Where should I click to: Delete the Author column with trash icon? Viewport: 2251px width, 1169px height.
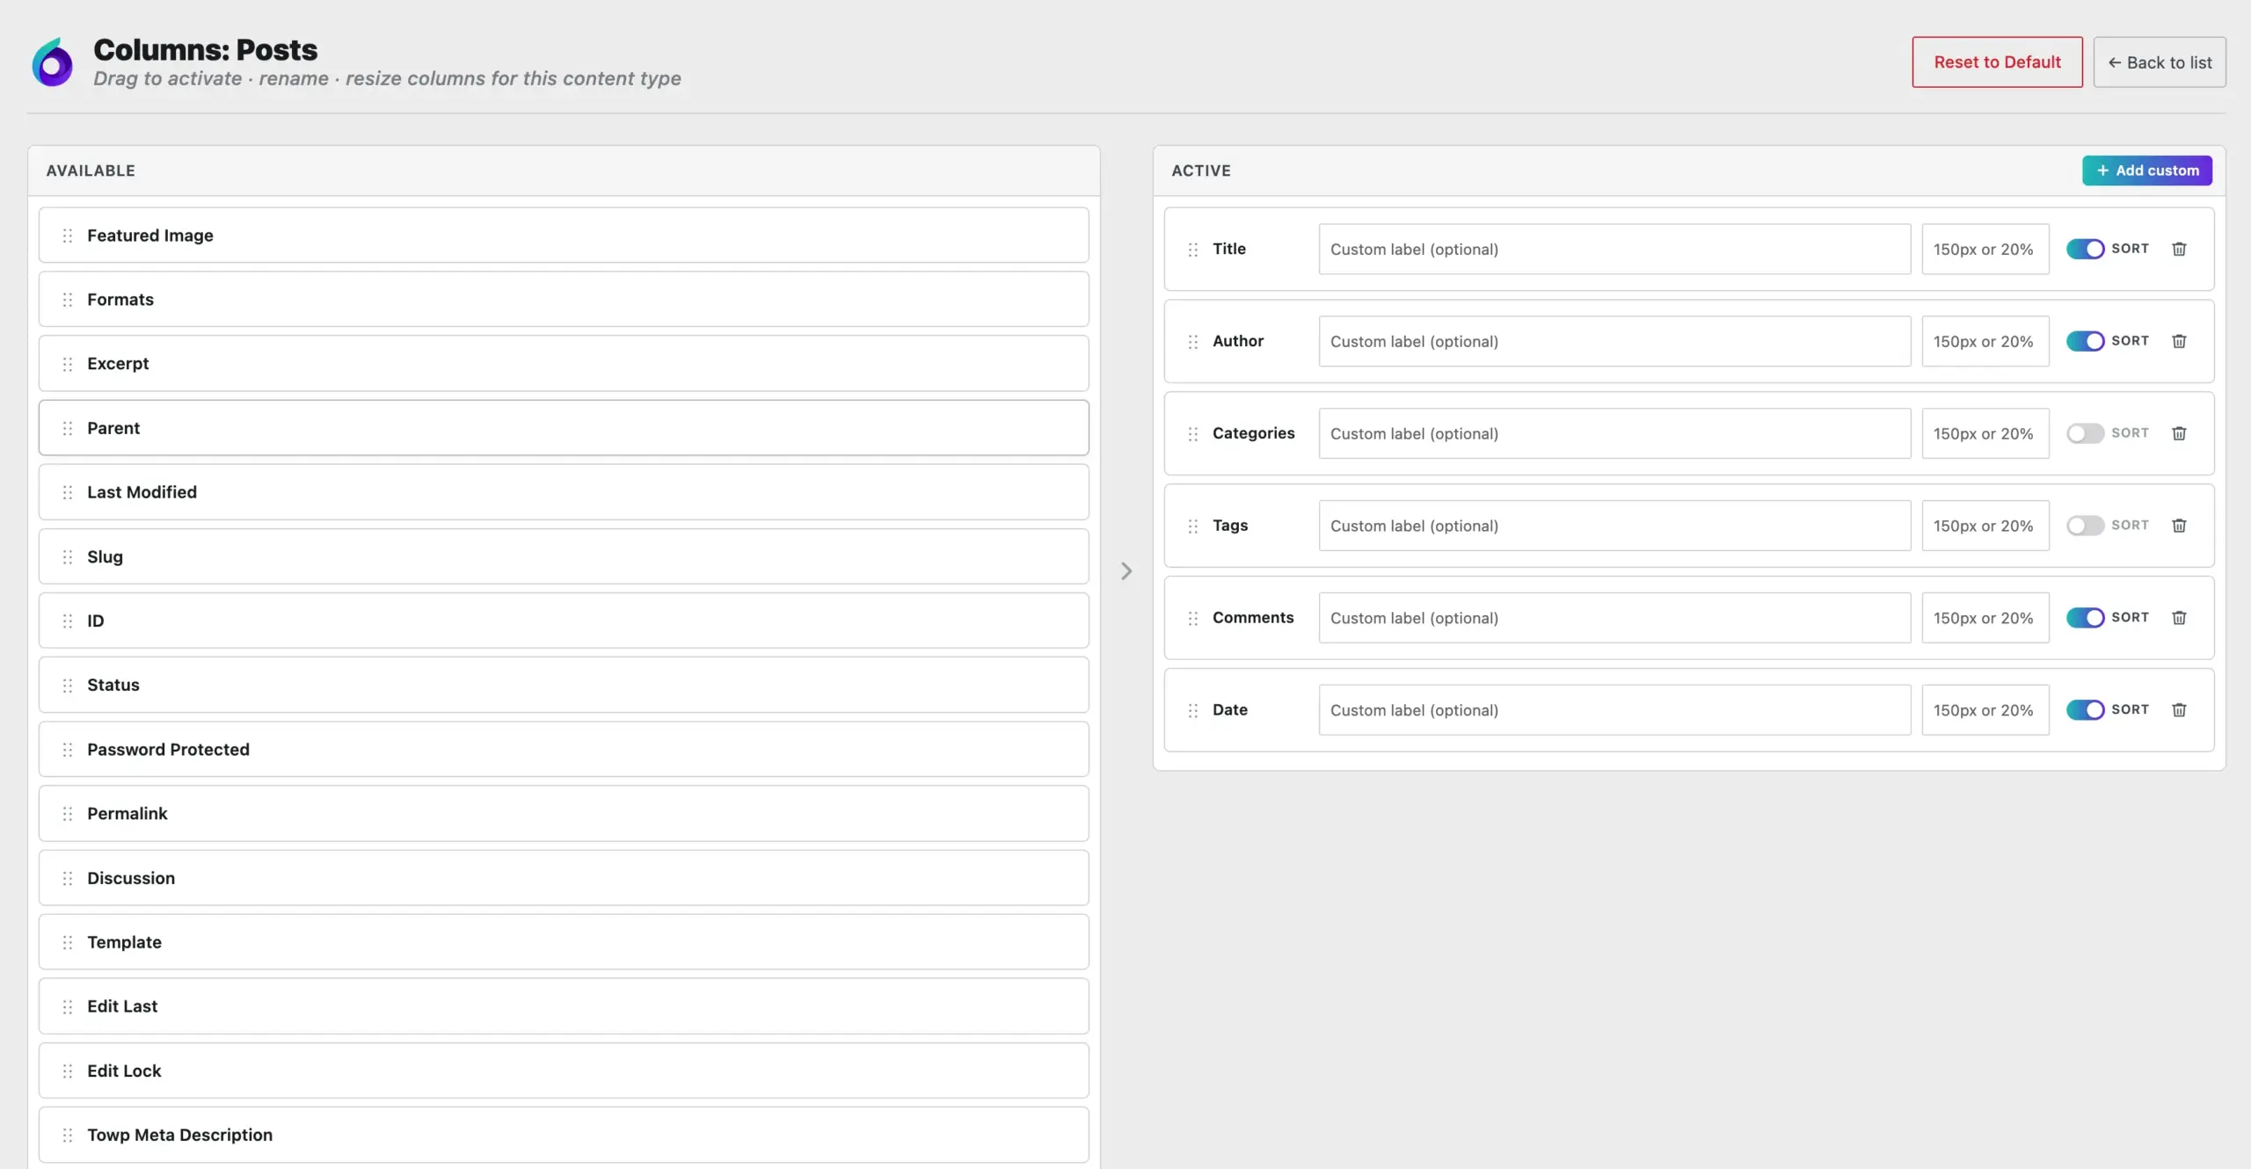(x=2179, y=341)
